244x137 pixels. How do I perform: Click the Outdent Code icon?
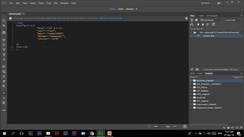coord(4,86)
